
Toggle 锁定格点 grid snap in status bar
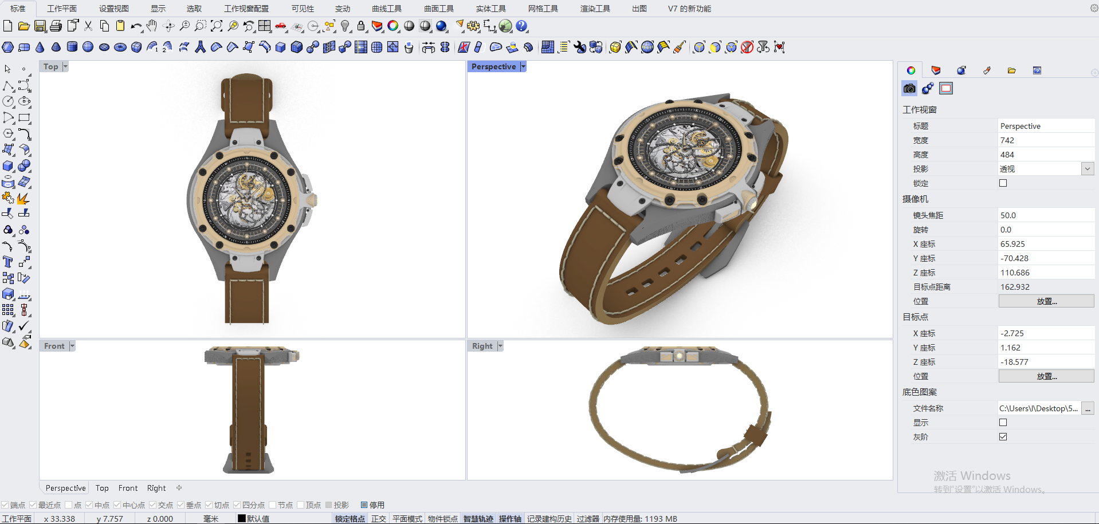350,519
